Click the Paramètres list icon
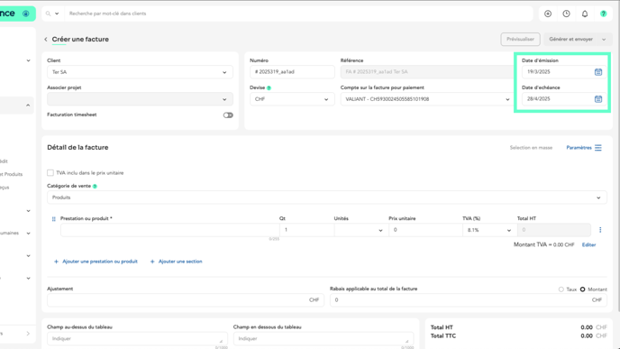The width and height of the screenshot is (620, 349). point(598,148)
